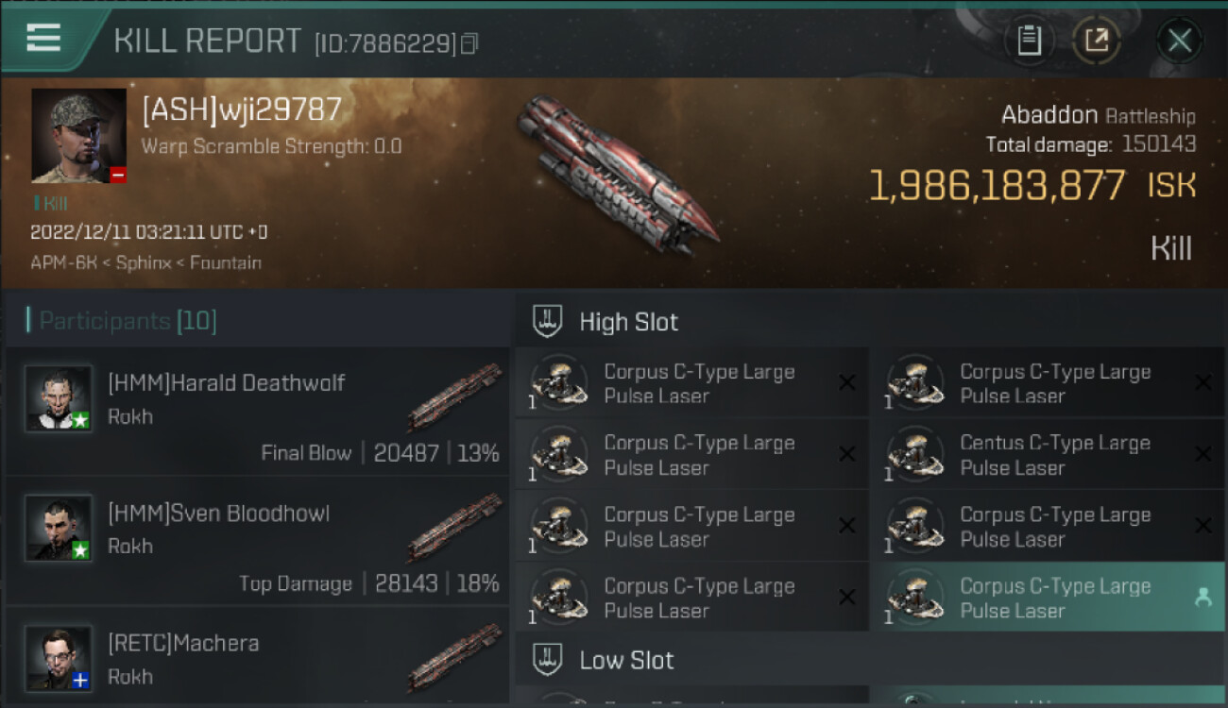Open Harald Deathwolf's portrait

[x=59, y=398]
